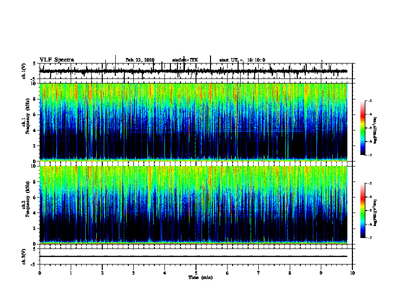
Task: Click inside the ch.2 spectrogram panel
Action: point(193,205)
